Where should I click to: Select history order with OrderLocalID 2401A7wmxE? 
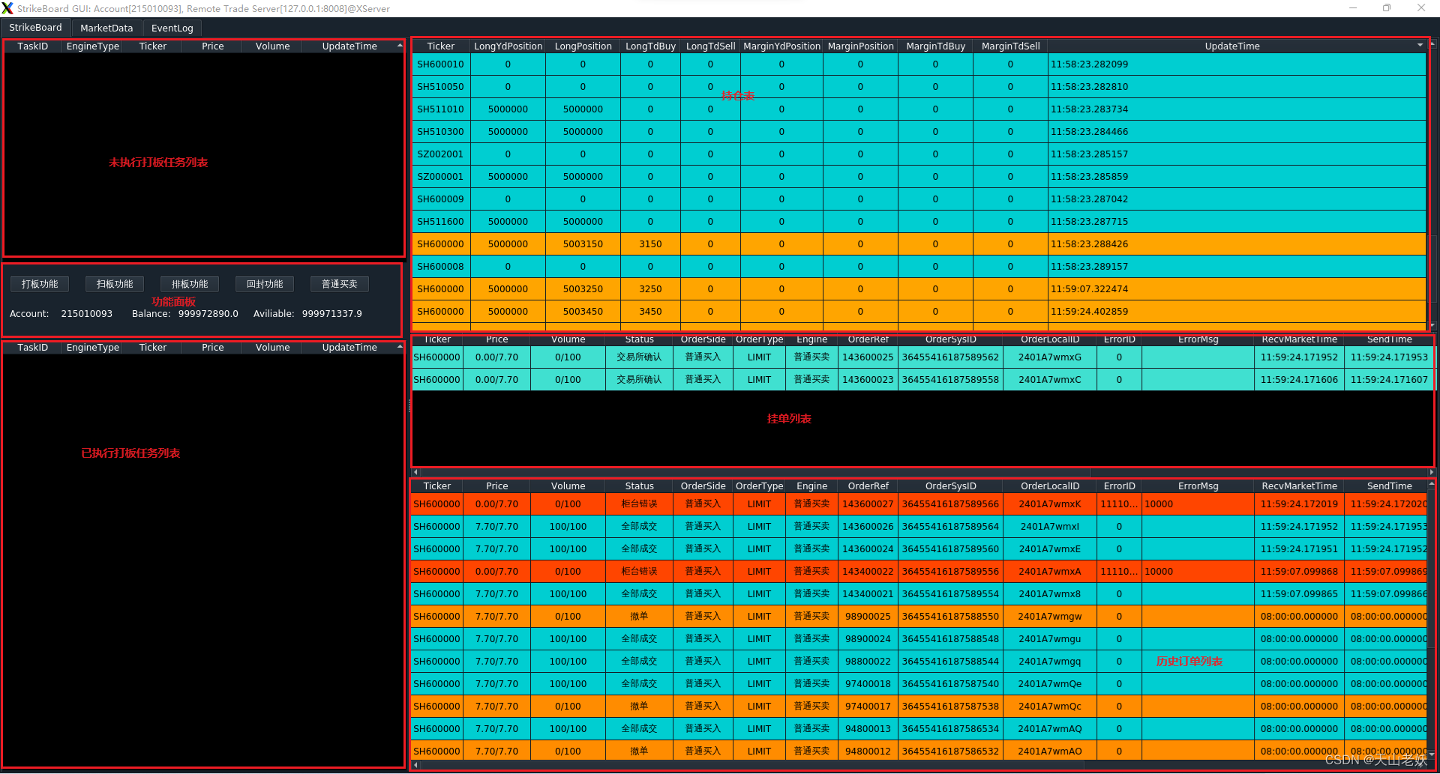[919, 549]
